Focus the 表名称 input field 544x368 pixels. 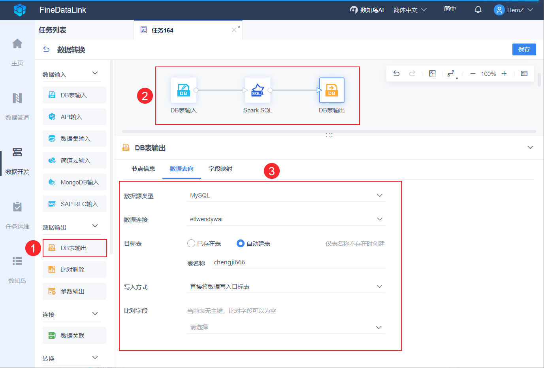tap(298, 262)
